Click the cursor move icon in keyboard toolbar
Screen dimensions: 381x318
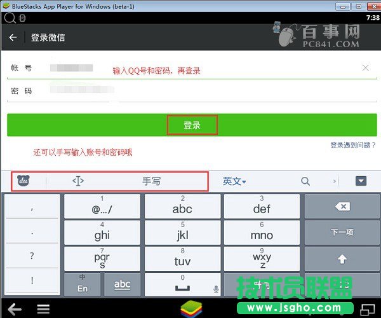pyautogui.click(x=78, y=181)
